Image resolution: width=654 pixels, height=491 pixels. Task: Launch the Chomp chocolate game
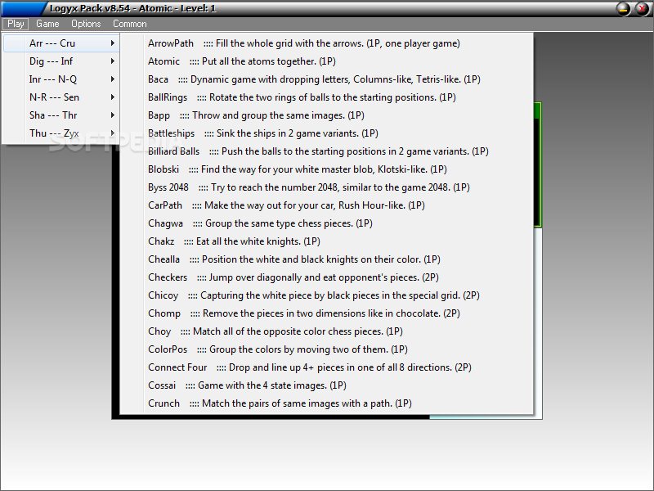pyautogui.click(x=326, y=313)
